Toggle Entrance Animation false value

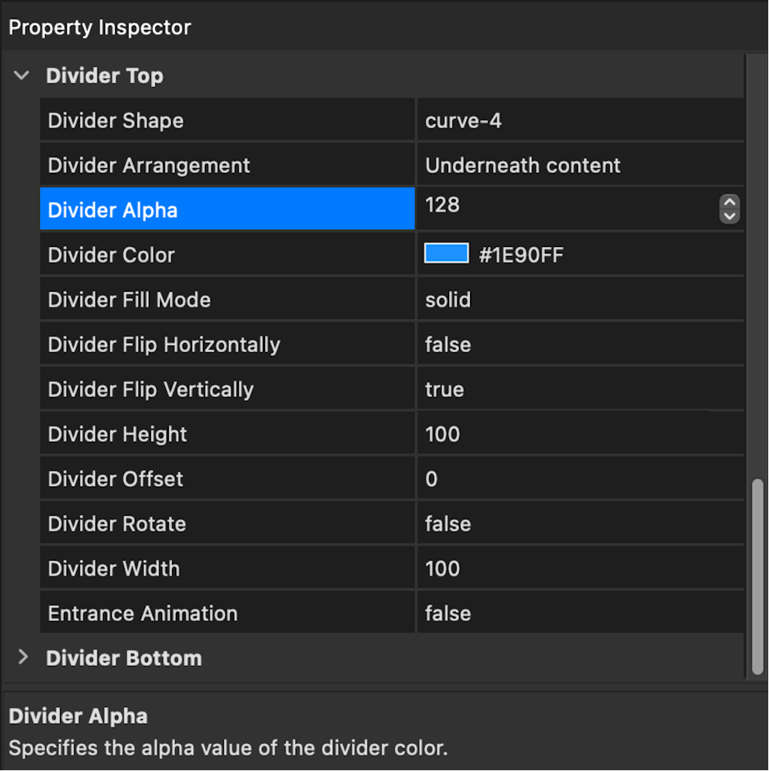[x=581, y=612]
